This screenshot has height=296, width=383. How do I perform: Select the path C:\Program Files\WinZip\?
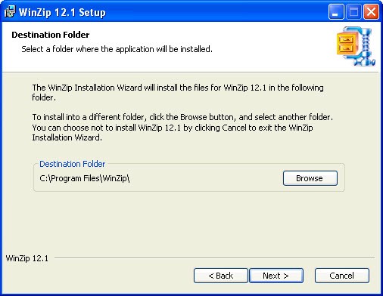(x=85, y=178)
